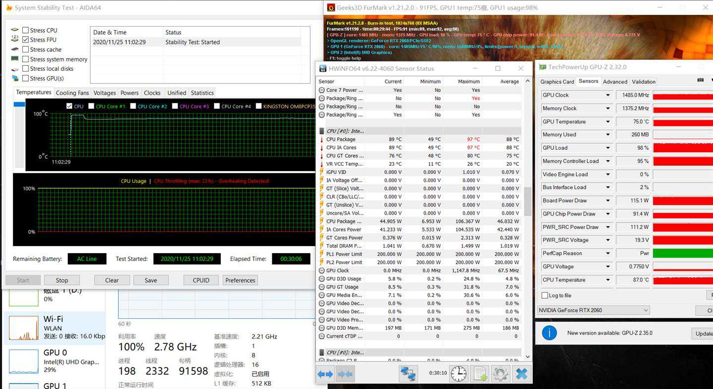Click the HWiNFO expand layout arrows icon
The image size is (713, 389).
click(x=325, y=374)
